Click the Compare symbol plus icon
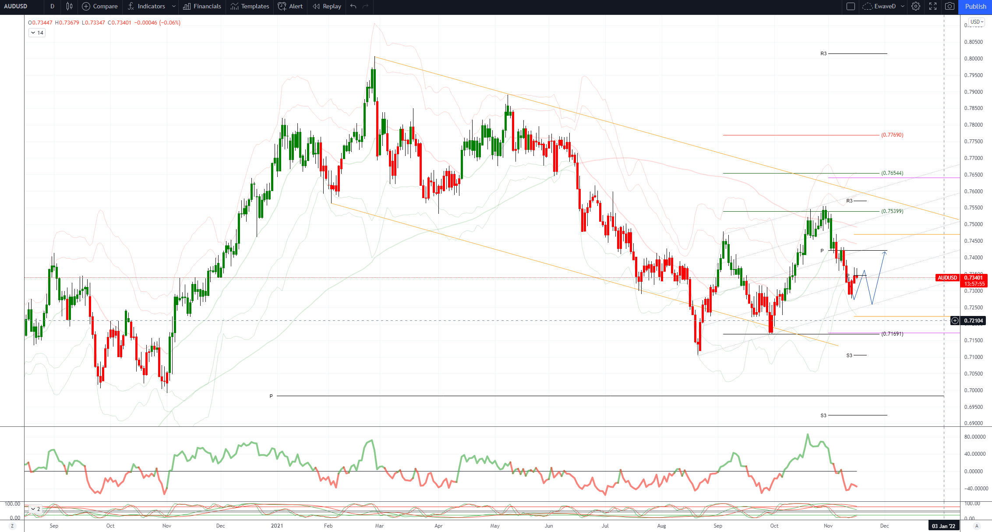The image size is (992, 532). pos(86,6)
